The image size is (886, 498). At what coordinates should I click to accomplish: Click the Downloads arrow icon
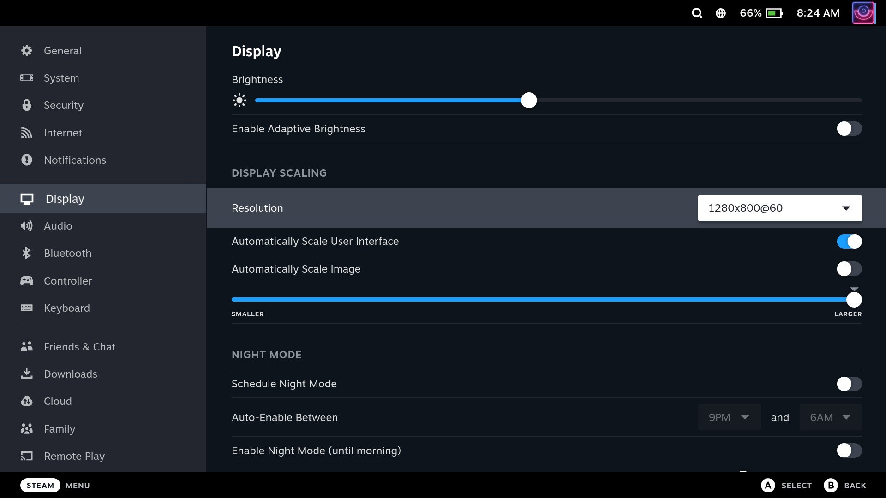click(x=27, y=374)
